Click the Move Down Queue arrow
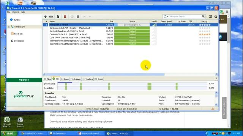 90,17
